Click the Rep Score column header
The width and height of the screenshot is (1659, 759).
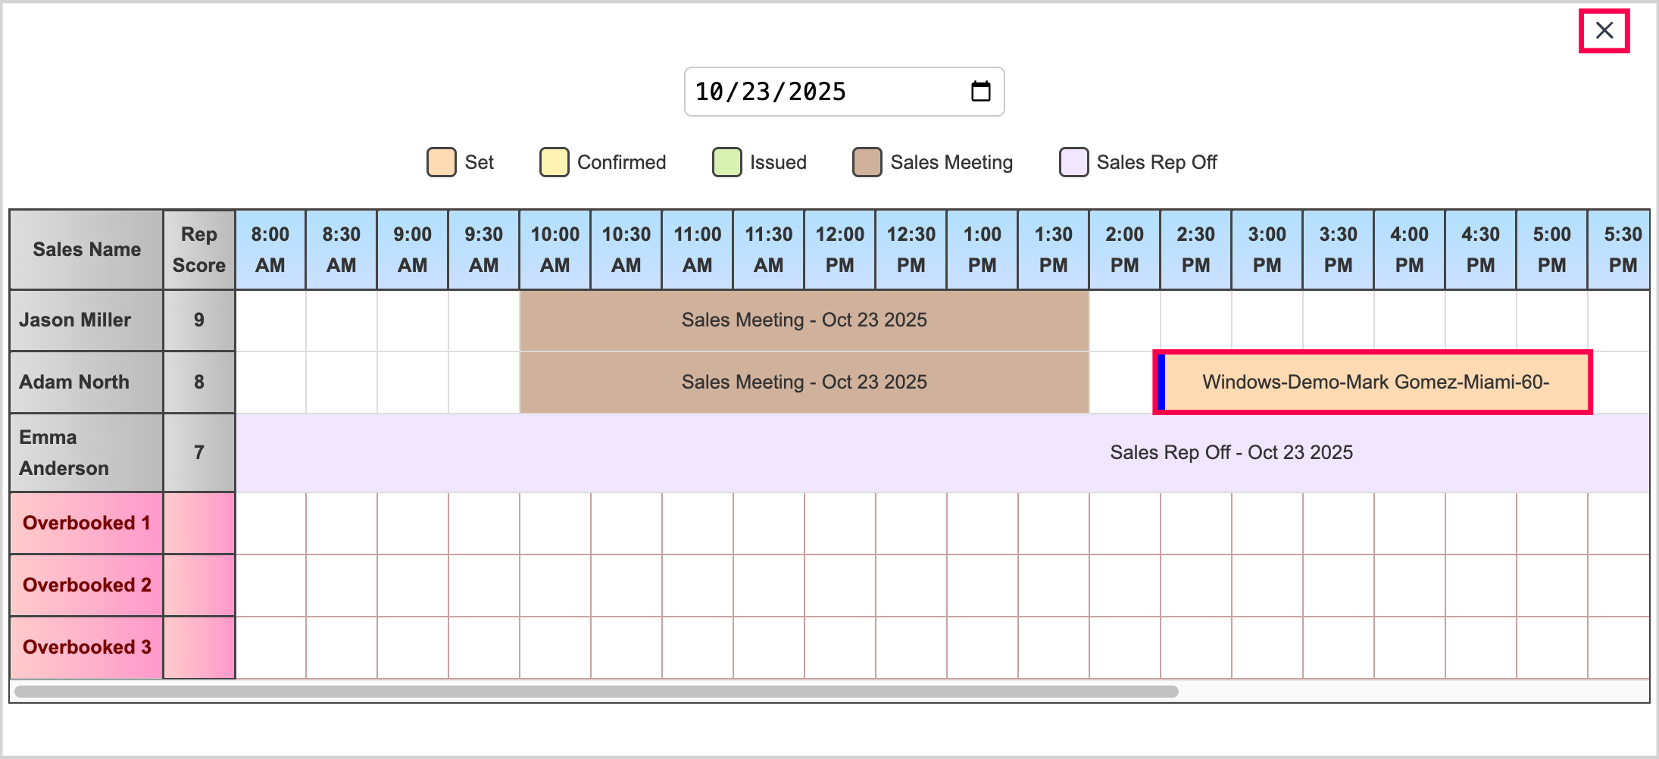click(x=198, y=250)
